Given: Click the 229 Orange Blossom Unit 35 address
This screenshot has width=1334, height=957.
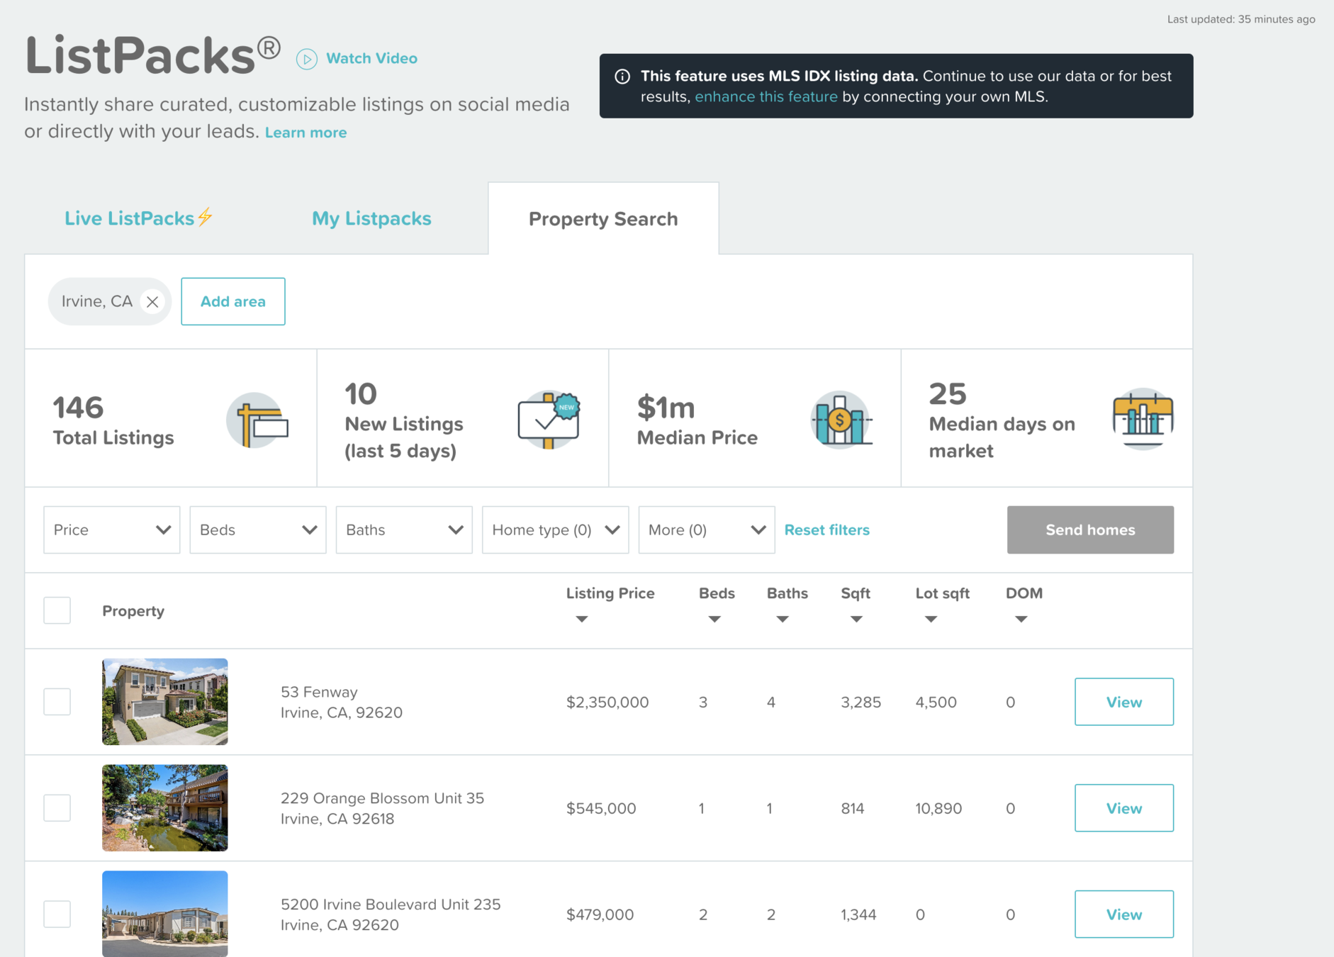Looking at the screenshot, I should pos(382,808).
